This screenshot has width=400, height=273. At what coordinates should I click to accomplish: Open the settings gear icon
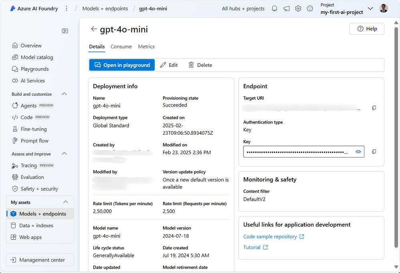tap(298, 8)
